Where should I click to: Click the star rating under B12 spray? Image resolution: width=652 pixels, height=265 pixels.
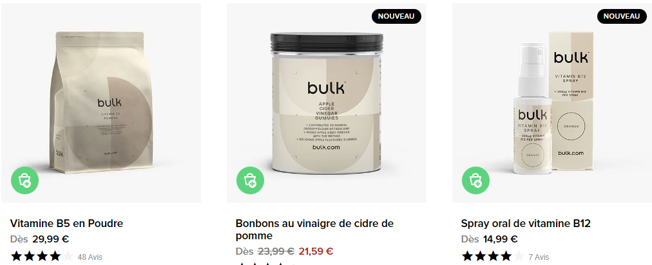493,256
